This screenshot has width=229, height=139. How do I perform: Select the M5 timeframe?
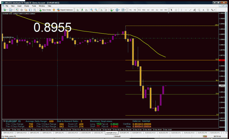point(135,10)
